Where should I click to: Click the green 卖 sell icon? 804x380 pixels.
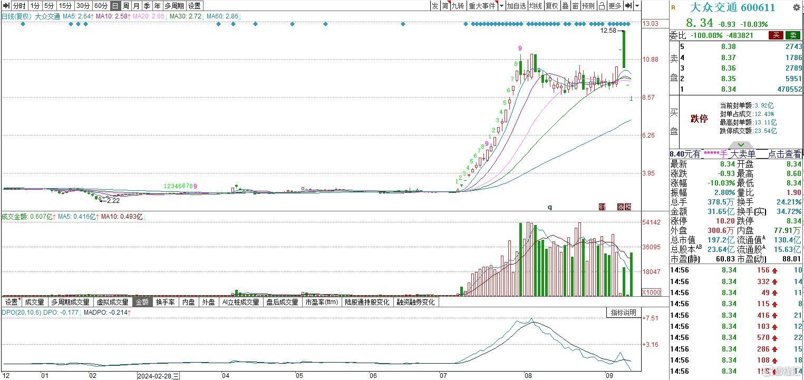pyautogui.click(x=792, y=35)
